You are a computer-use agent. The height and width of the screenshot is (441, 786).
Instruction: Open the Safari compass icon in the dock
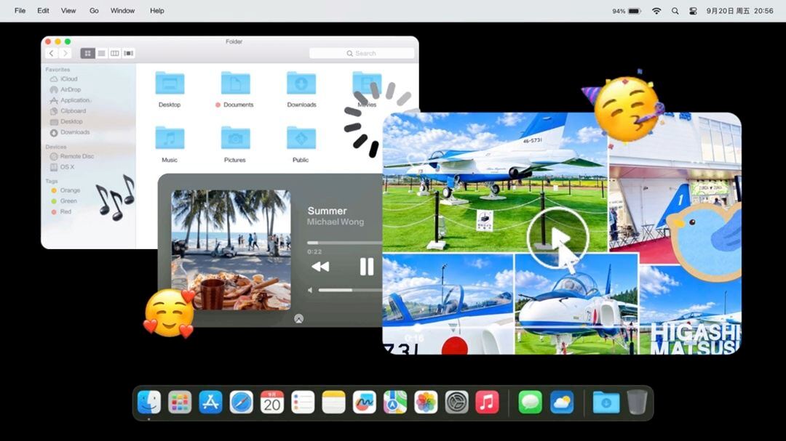point(241,402)
